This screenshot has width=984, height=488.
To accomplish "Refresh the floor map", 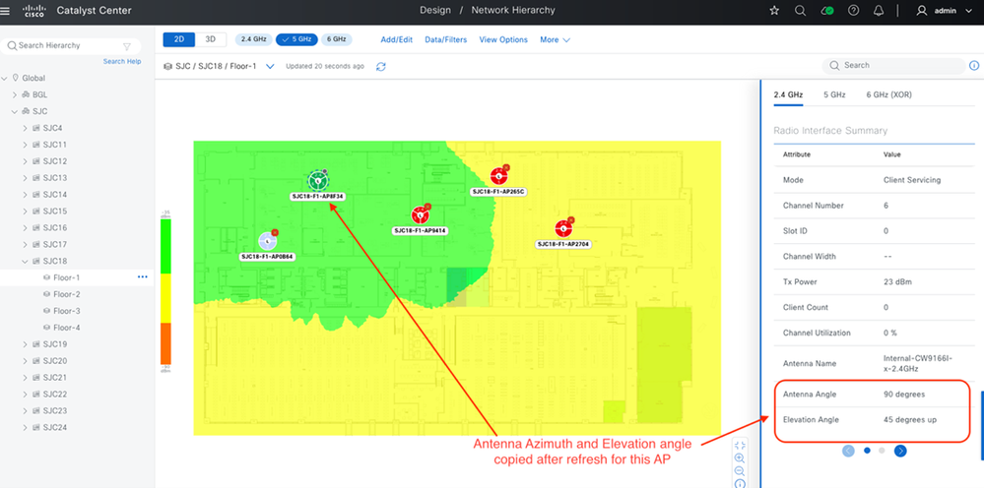I will click(x=381, y=66).
